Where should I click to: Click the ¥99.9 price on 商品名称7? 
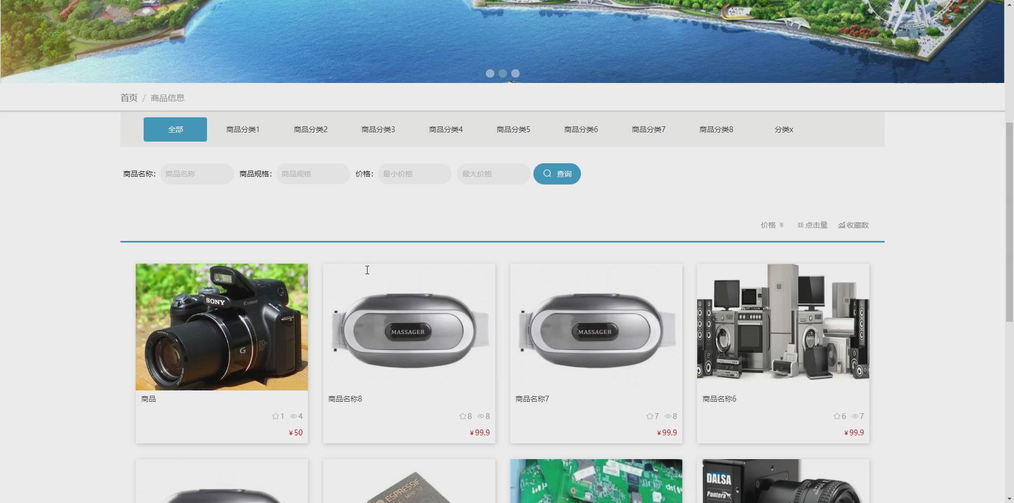tap(667, 433)
